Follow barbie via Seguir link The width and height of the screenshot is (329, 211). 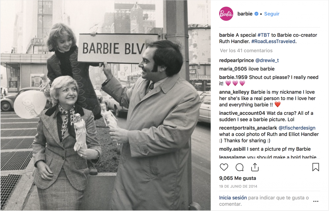pyautogui.click(x=272, y=14)
